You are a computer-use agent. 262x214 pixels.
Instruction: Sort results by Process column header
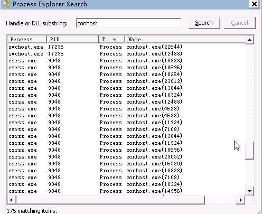click(27, 39)
